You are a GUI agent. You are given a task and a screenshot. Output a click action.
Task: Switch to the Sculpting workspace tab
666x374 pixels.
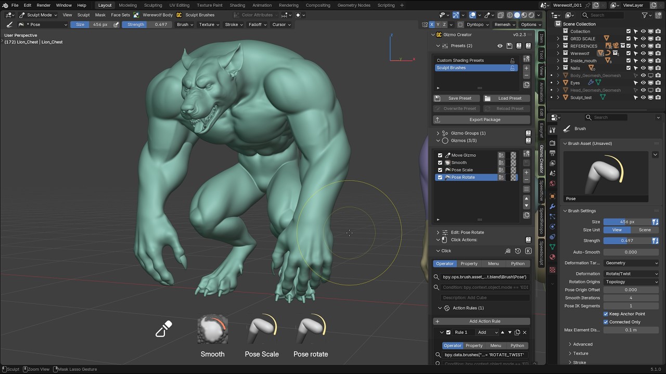(x=153, y=5)
